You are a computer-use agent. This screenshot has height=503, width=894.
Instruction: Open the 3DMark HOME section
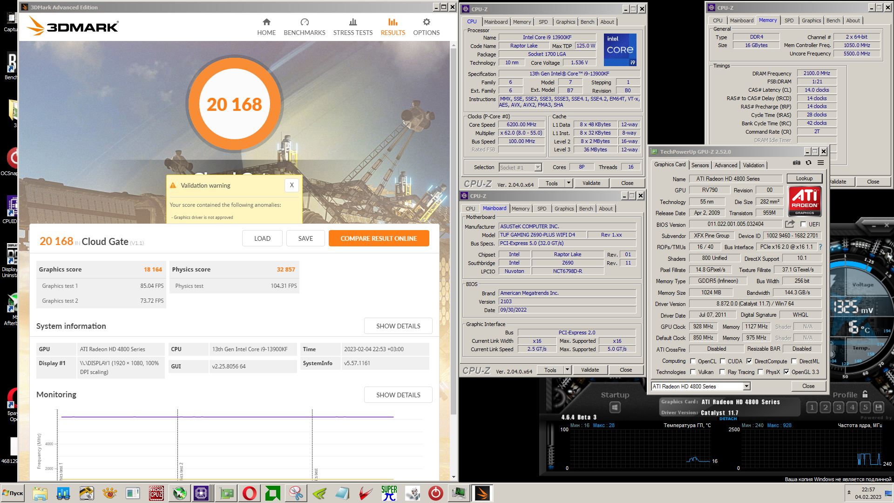click(x=266, y=27)
